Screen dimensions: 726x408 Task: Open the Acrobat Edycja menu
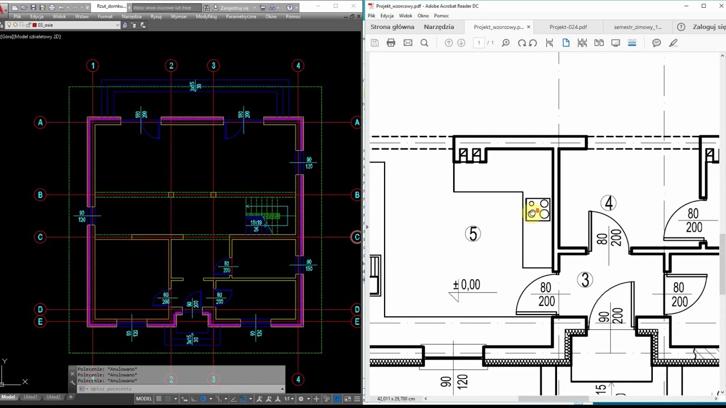pyautogui.click(x=387, y=16)
